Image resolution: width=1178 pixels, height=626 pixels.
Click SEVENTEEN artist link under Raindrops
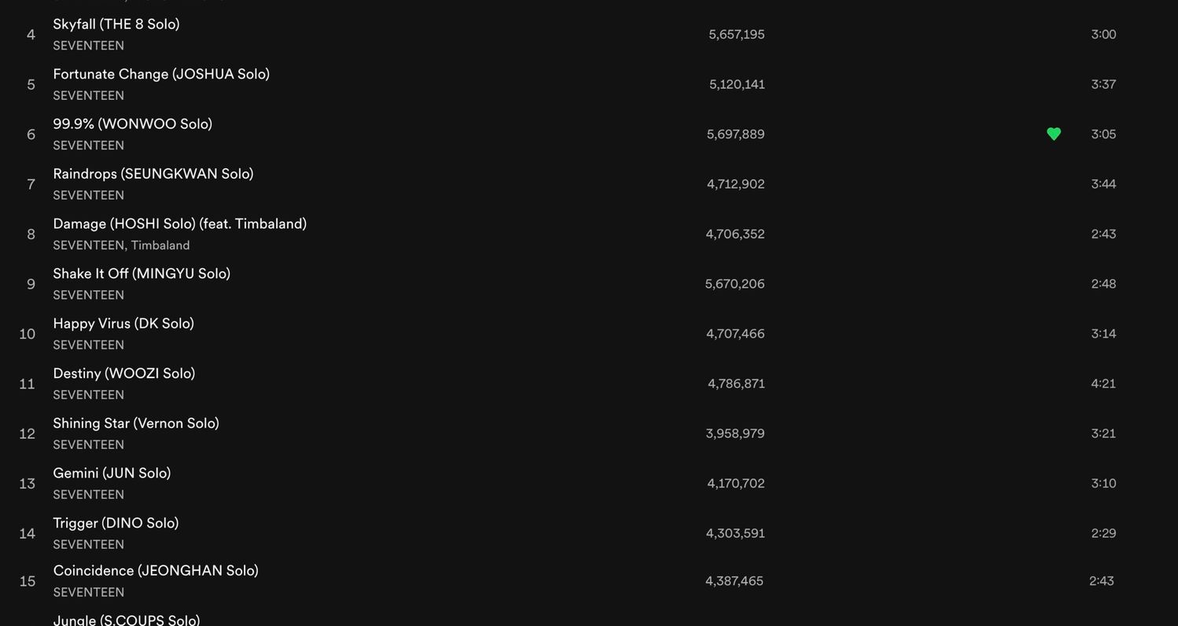tap(88, 195)
